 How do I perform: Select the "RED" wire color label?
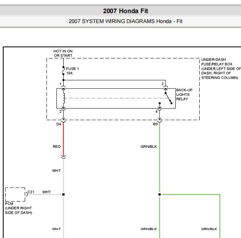point(56,147)
